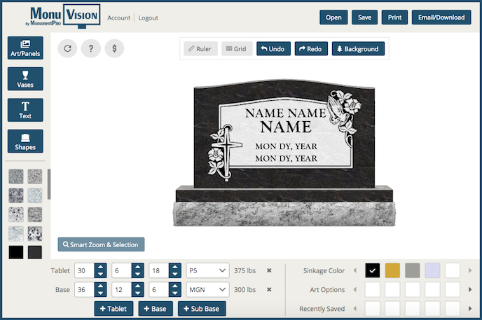The image size is (482, 320).
Task: Go to Account page
Action: (x=118, y=18)
